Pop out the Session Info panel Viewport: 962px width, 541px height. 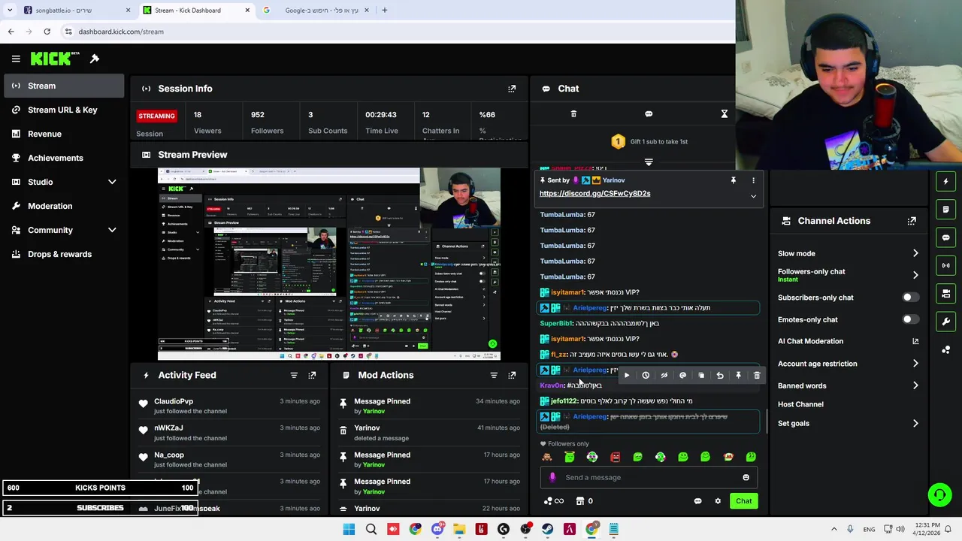pyautogui.click(x=512, y=89)
